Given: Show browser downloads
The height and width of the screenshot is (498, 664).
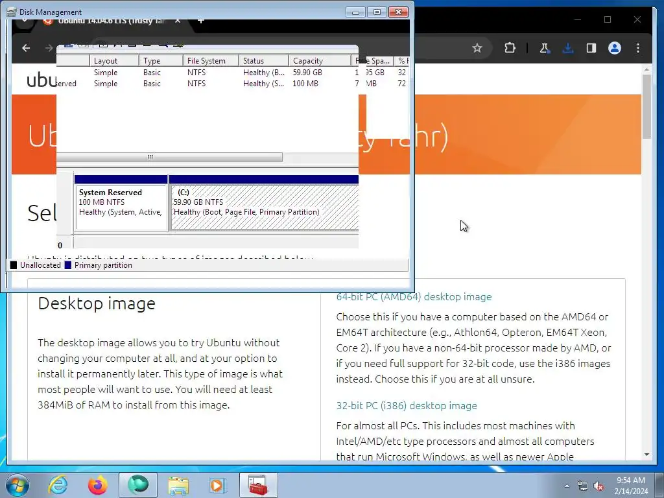Looking at the screenshot, I should (568, 48).
